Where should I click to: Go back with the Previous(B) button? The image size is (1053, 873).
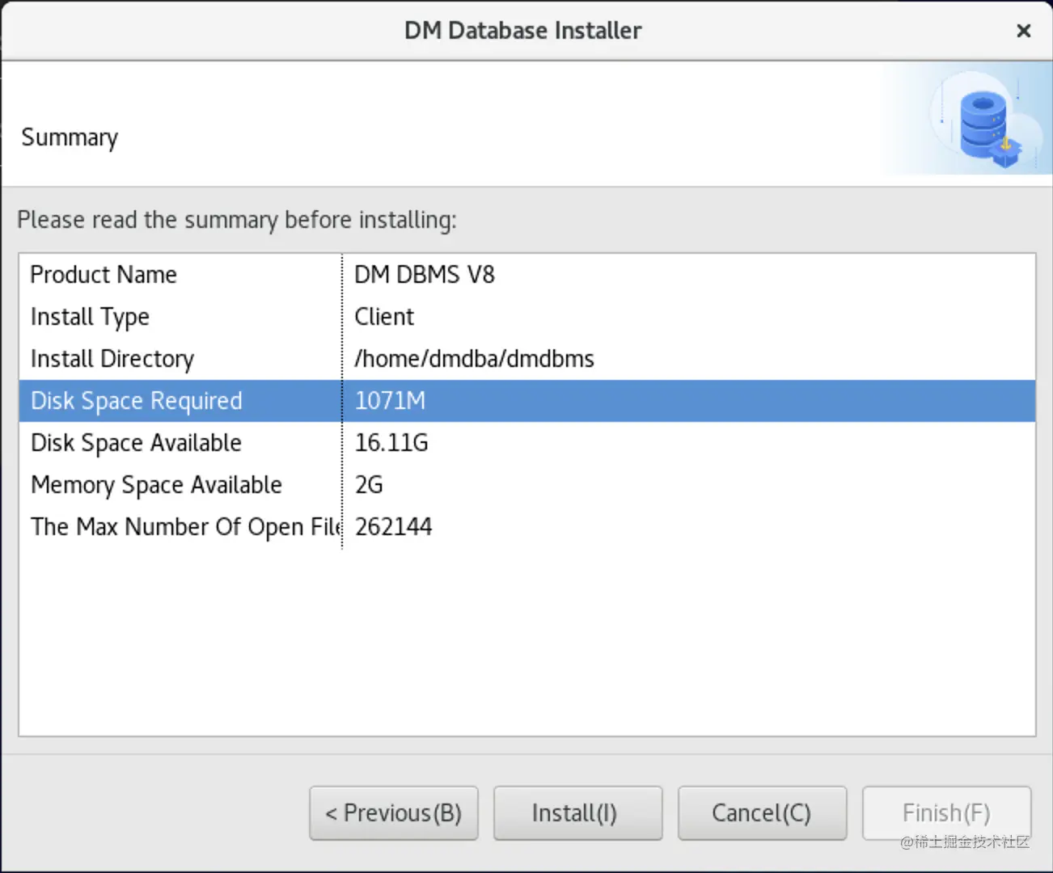393,812
